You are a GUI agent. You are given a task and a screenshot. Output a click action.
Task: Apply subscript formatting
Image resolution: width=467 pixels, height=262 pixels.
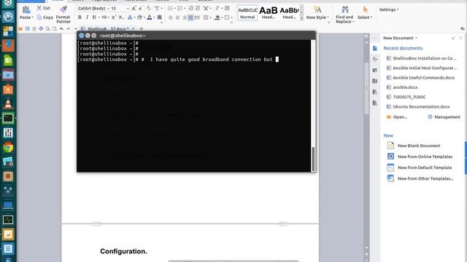(x=121, y=17)
